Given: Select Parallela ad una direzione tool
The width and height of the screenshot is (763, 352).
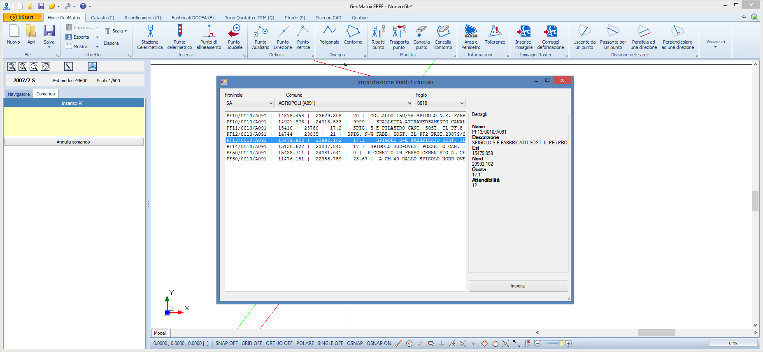Looking at the screenshot, I should point(644,37).
